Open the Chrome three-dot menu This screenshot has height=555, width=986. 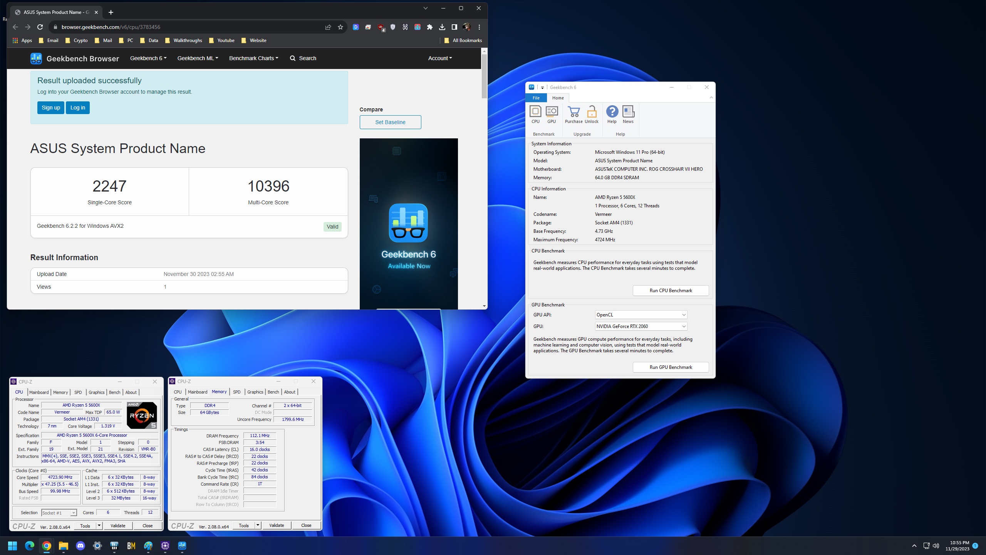coord(479,27)
